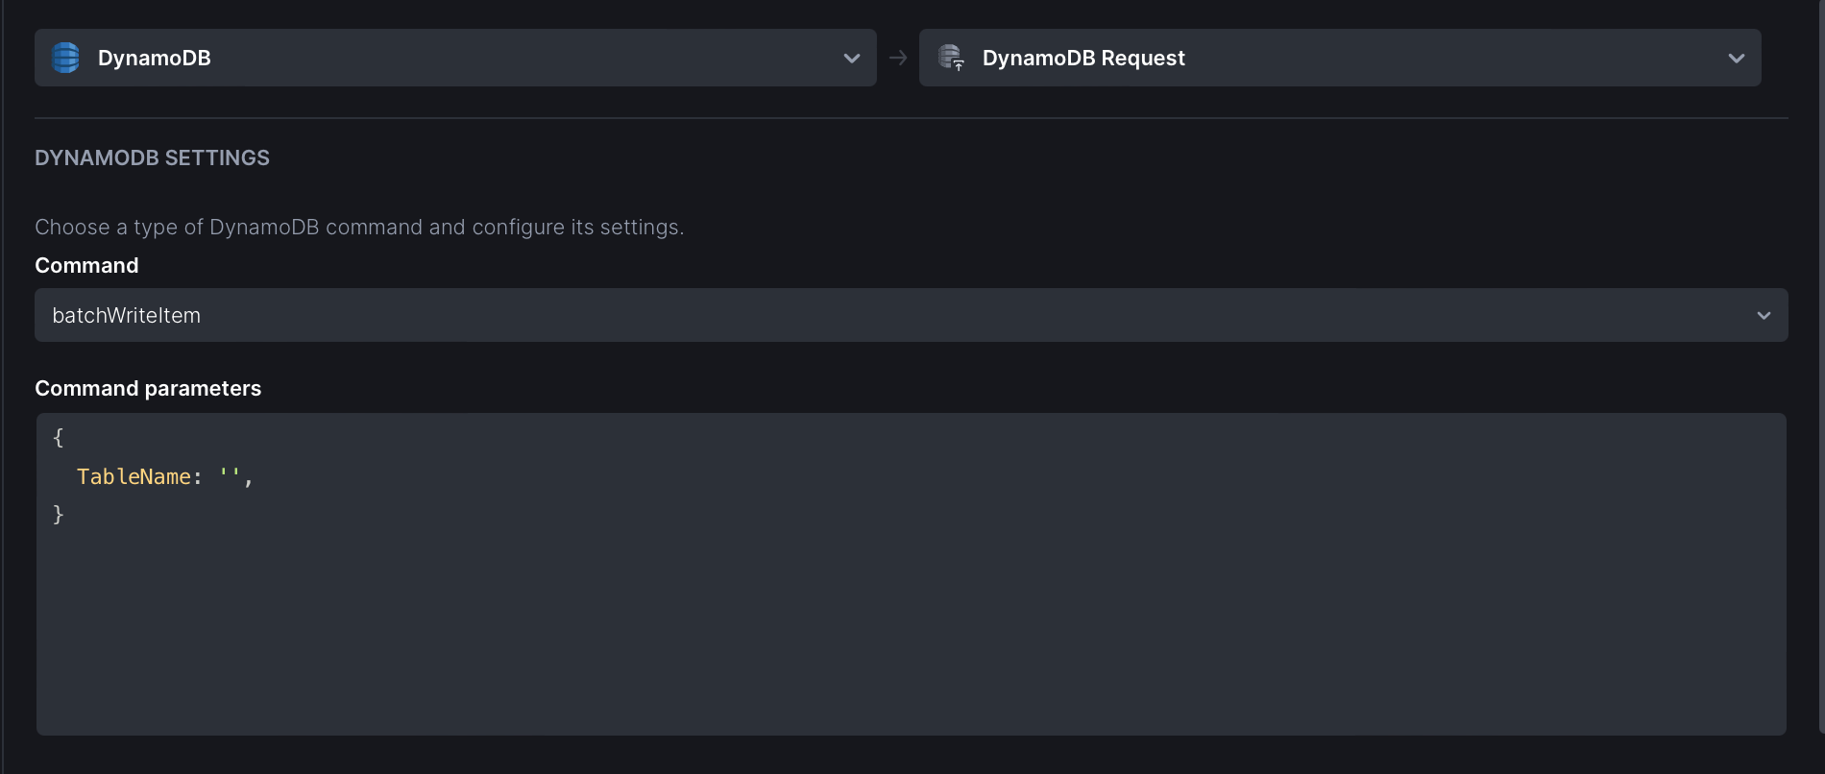This screenshot has height=774, width=1825.
Task: Click the TableName key in the editor
Action: 134,476
